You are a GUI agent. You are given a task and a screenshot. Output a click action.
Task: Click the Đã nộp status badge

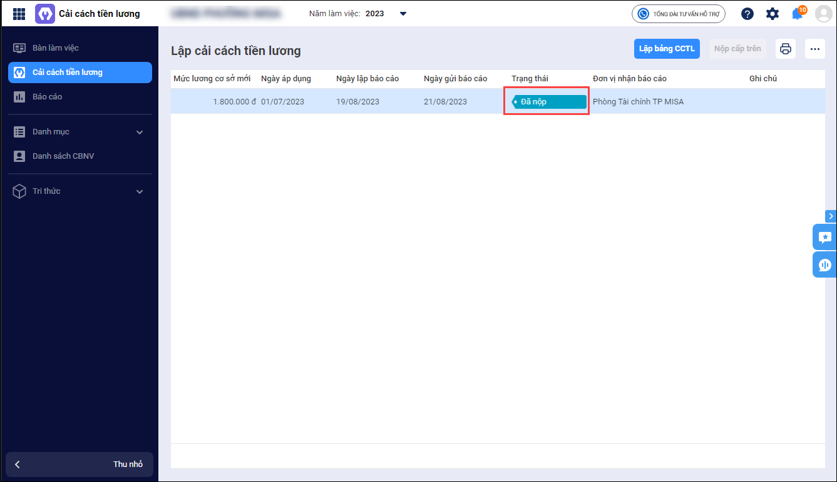point(549,102)
